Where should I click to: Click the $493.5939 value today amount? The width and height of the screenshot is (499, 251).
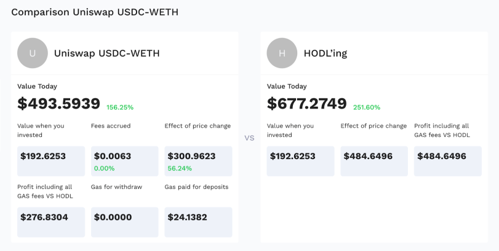click(x=59, y=104)
